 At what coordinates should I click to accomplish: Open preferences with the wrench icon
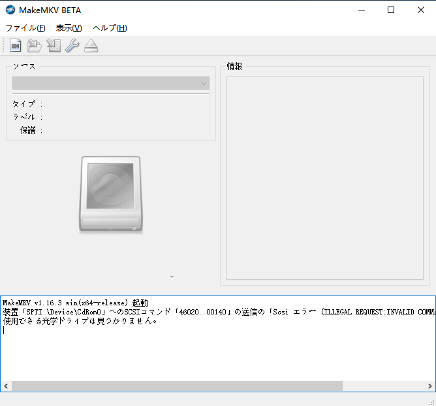72,45
